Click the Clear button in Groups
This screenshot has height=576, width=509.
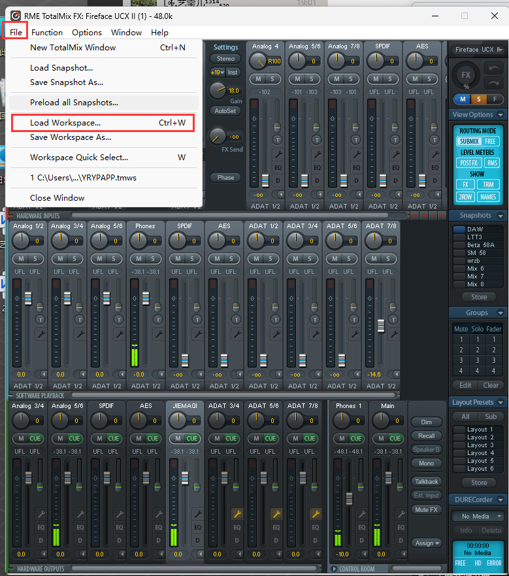point(491,385)
